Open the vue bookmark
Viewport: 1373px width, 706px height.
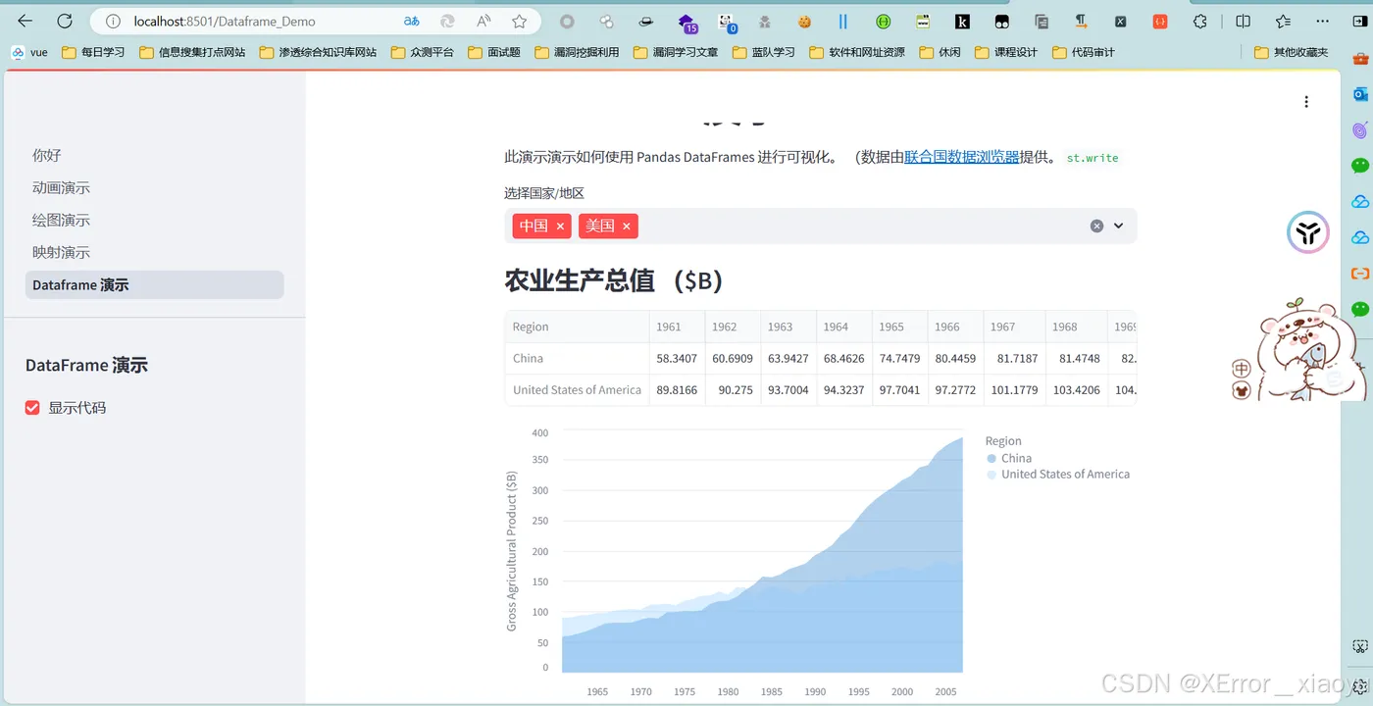tap(28, 52)
